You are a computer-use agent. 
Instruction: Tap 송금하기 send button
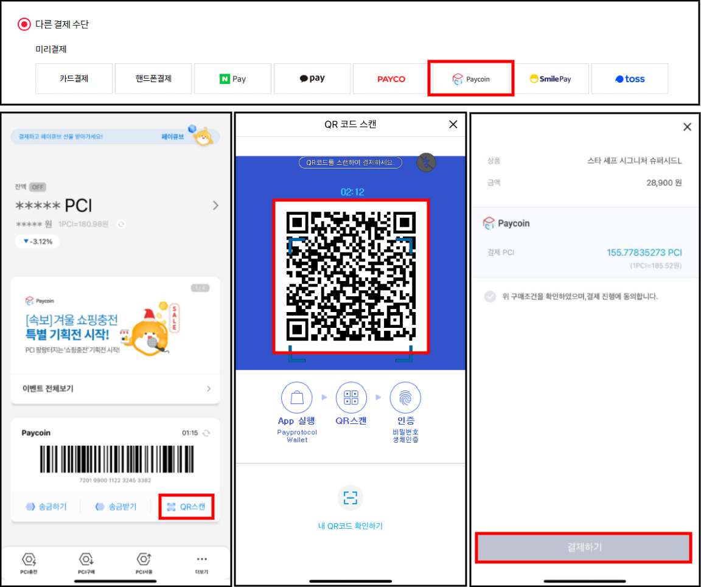click(46, 507)
